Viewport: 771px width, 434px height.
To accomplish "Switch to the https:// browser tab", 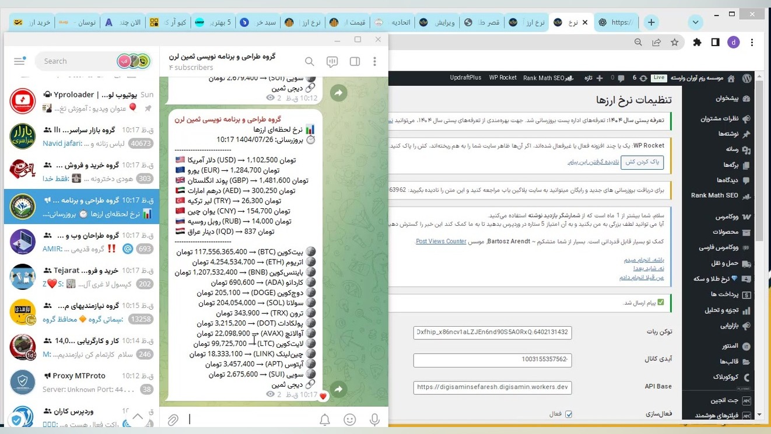I will (616, 22).
